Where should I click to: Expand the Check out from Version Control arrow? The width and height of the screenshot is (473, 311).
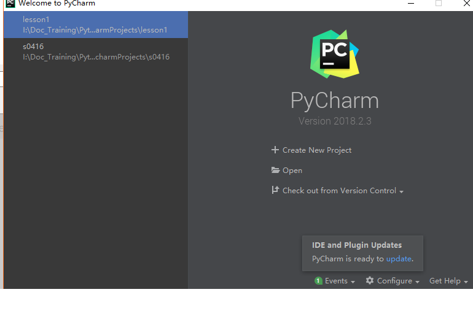coord(401,191)
